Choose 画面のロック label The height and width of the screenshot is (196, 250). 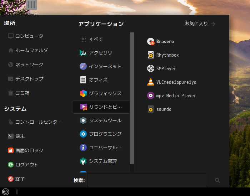coord(29,150)
